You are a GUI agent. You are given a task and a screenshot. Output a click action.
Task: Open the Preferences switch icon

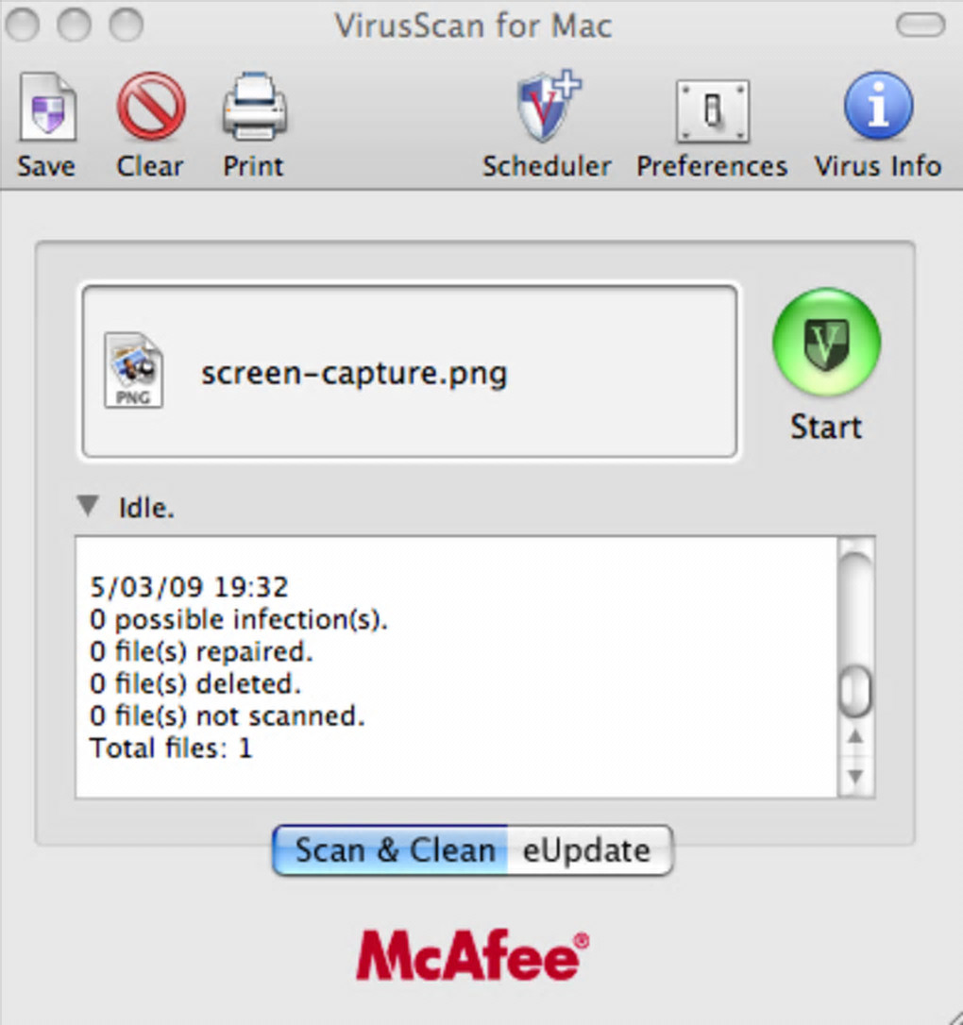712,111
